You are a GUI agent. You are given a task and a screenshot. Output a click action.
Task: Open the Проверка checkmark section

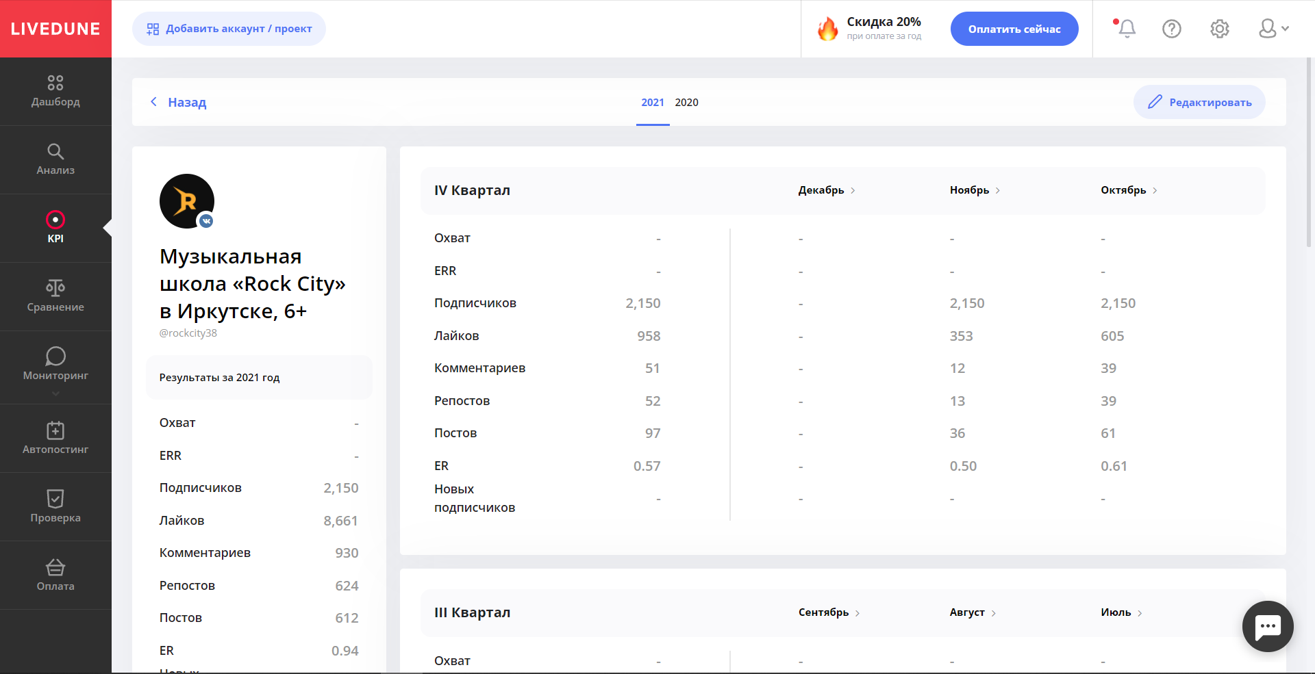[55, 507]
